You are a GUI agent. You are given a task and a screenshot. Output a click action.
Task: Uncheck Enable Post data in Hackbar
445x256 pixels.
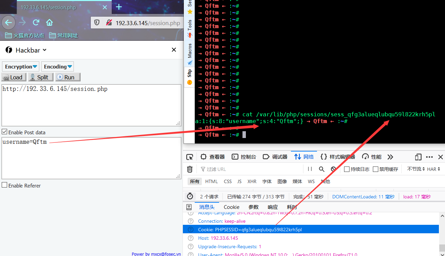[4, 132]
